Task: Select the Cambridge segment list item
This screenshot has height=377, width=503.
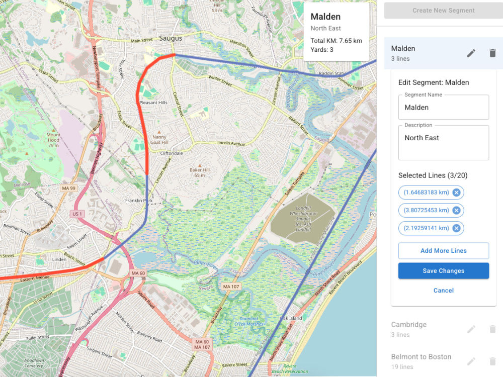Action: (443, 329)
